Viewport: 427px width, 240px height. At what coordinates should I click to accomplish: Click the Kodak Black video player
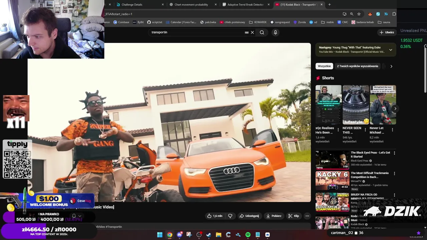tap(169, 122)
